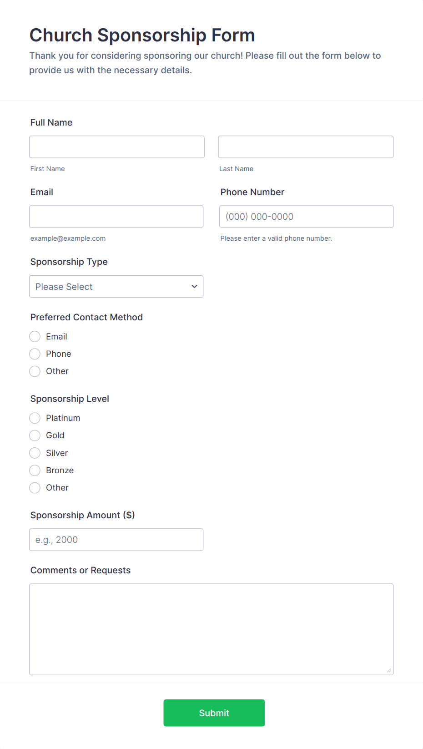Expand the Please Select combo box

coord(116,286)
